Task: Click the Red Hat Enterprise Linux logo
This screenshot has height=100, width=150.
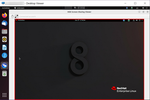Action: pos(124,90)
